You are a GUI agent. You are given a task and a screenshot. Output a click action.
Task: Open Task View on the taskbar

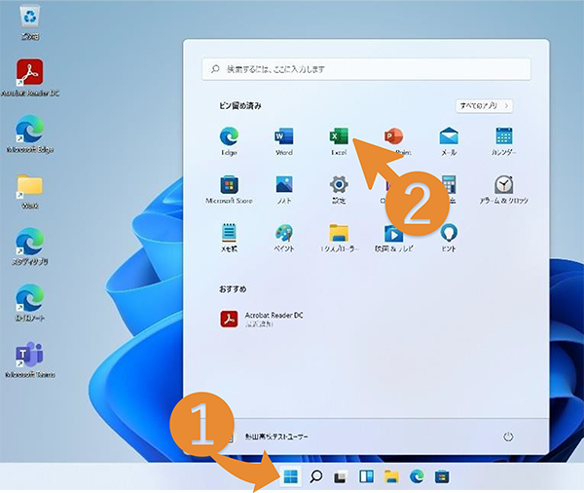[x=341, y=476]
